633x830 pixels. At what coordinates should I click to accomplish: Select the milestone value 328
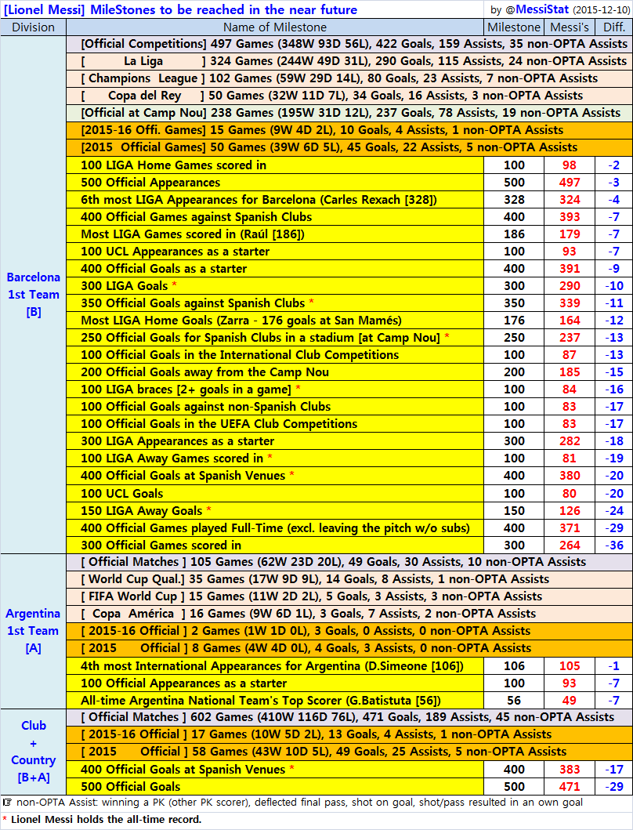coord(514,200)
